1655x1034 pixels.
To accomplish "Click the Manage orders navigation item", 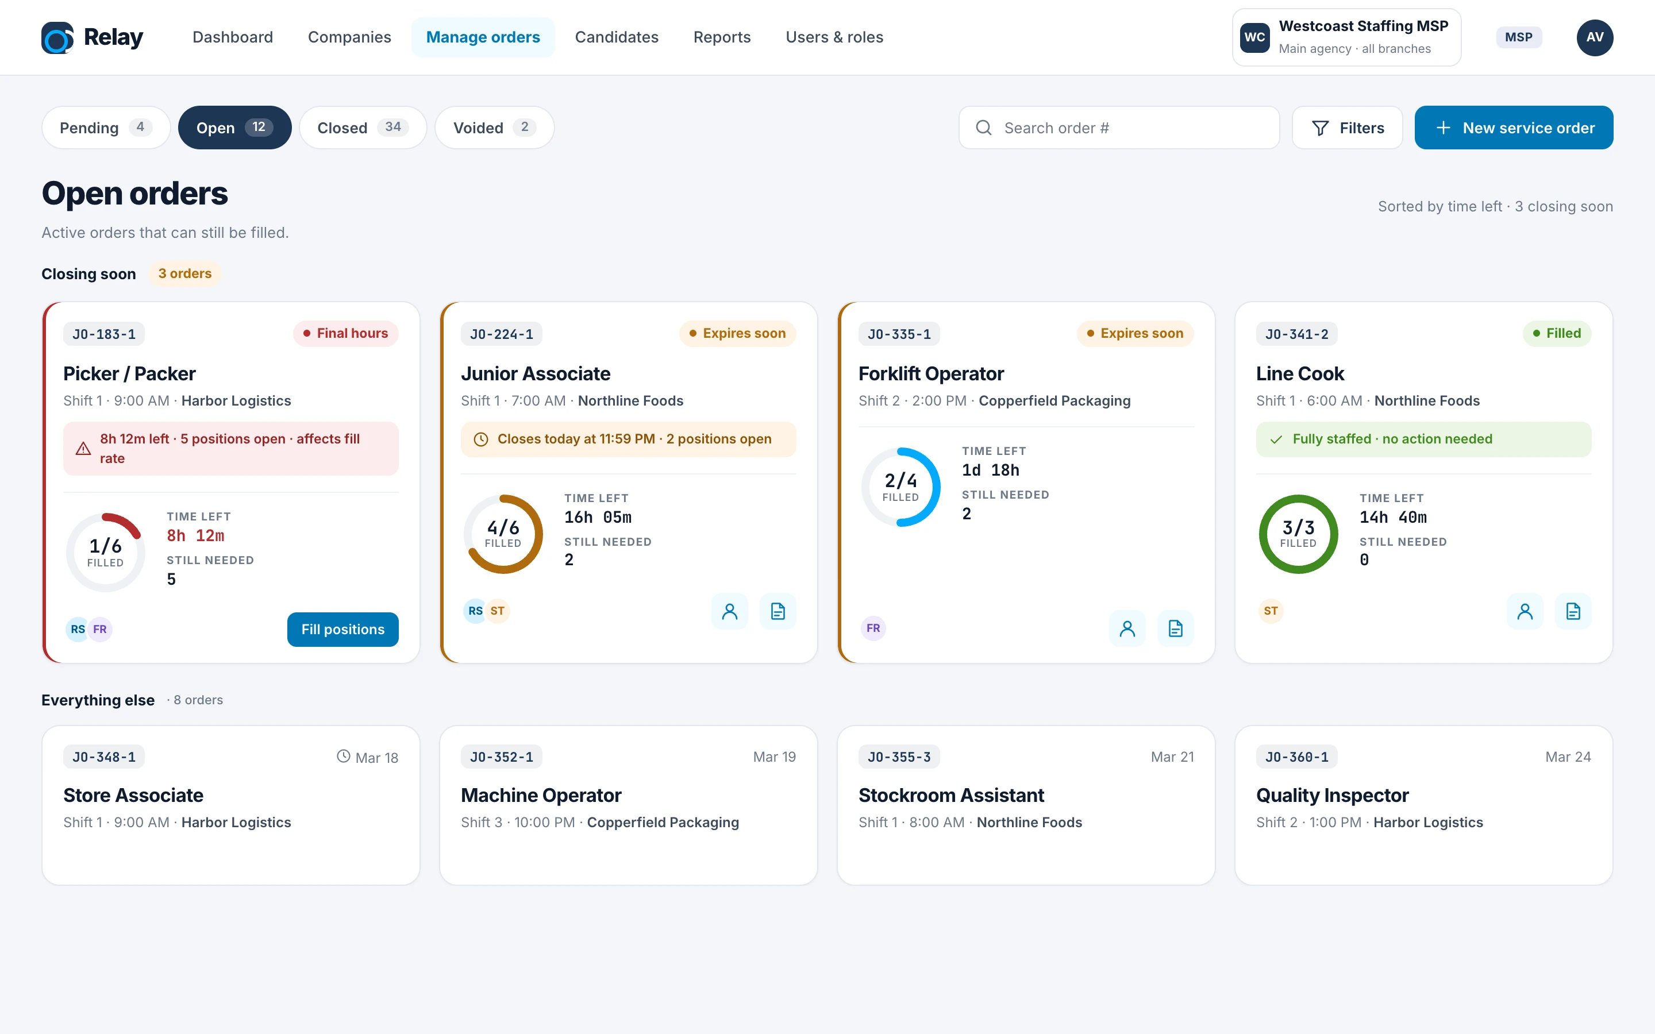I will point(483,37).
